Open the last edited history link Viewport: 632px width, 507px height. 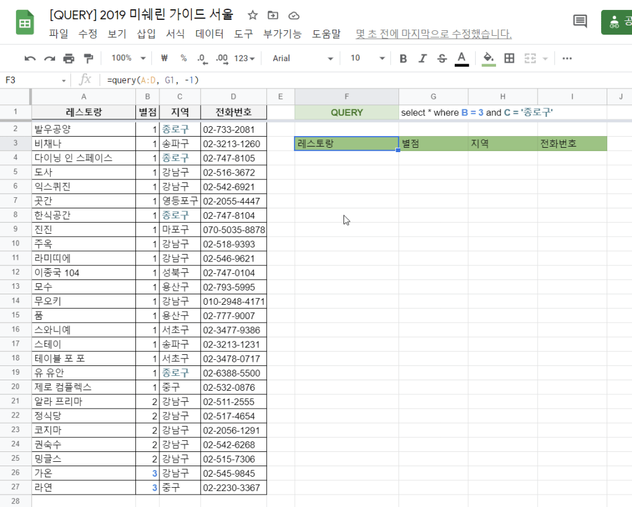pos(433,34)
